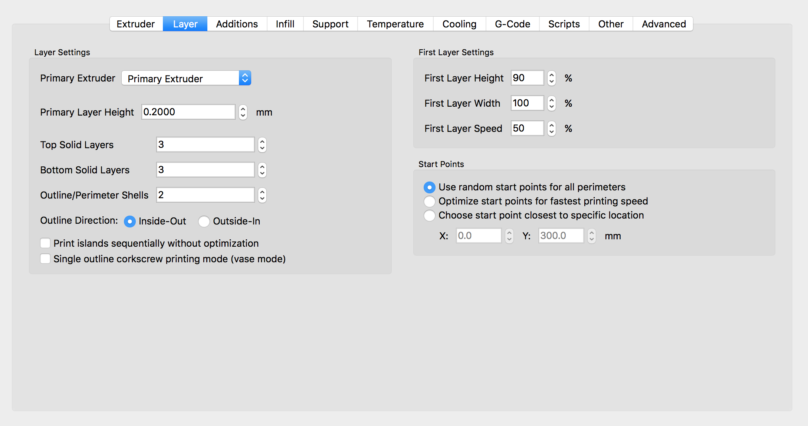Choose start point closest to specific location
This screenshot has height=426, width=808.
[x=429, y=216]
